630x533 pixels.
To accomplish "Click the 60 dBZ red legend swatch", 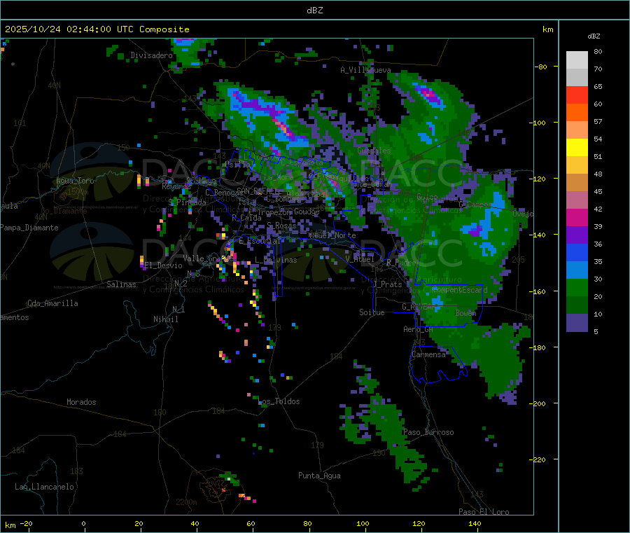I will point(577,95).
